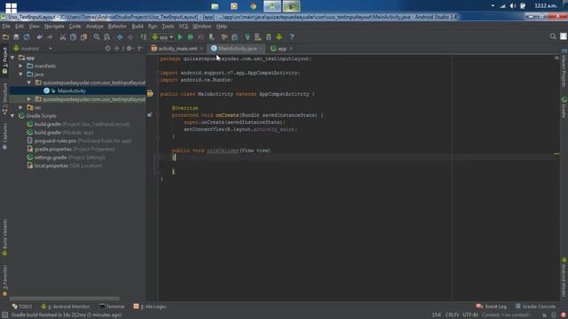The height and width of the screenshot is (319, 568).
Task: Toggle the Structure tool window
Action: [4, 98]
